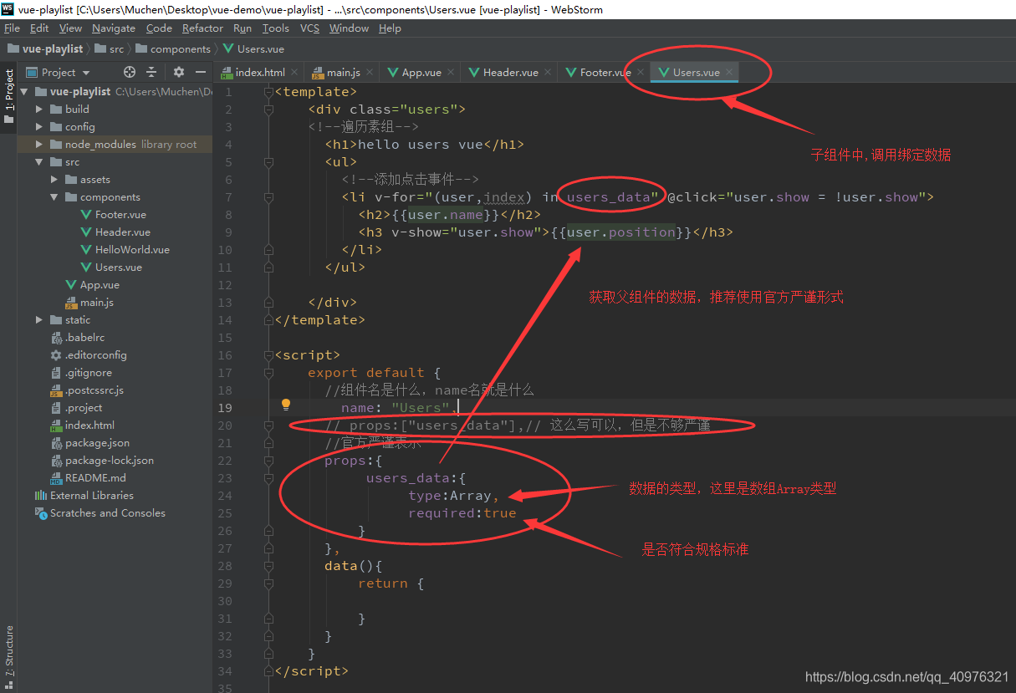The width and height of the screenshot is (1016, 693).
Task: Select package-lock.json in the project tree
Action: coord(102,461)
